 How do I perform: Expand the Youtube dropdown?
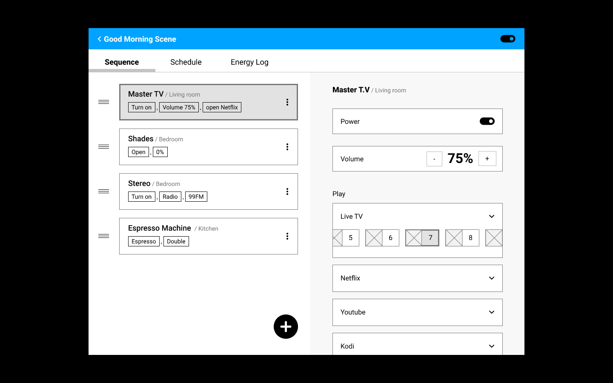(x=492, y=312)
